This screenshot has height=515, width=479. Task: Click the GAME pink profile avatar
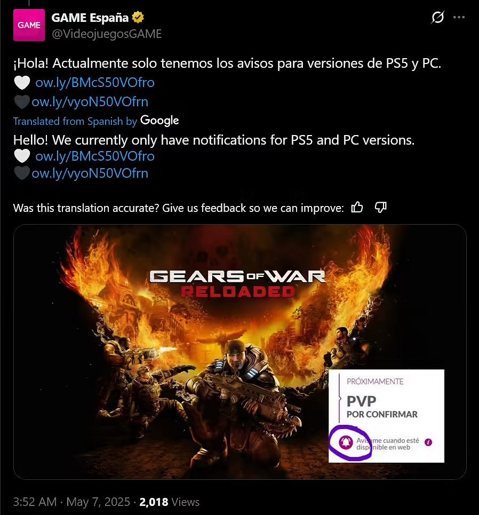point(29,25)
